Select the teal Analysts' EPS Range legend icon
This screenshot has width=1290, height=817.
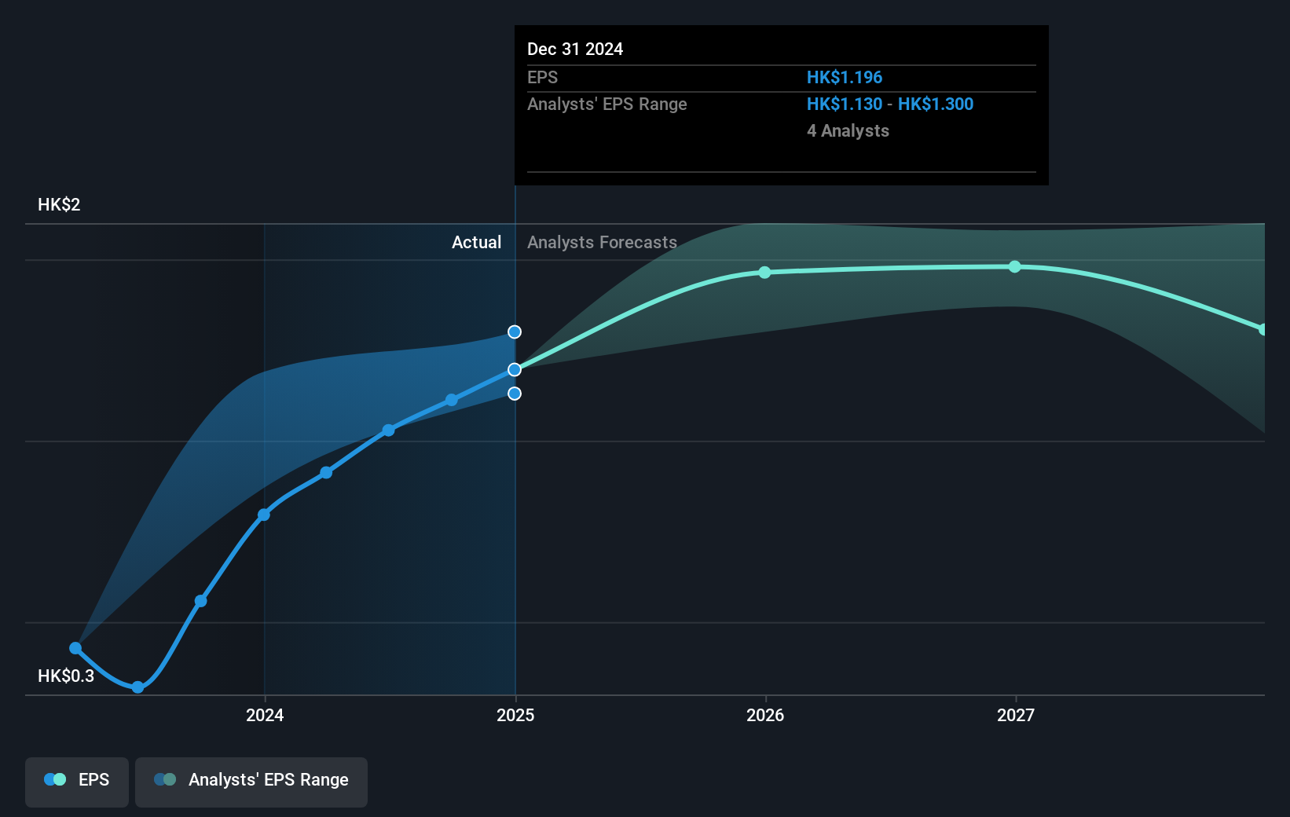pyautogui.click(x=165, y=779)
